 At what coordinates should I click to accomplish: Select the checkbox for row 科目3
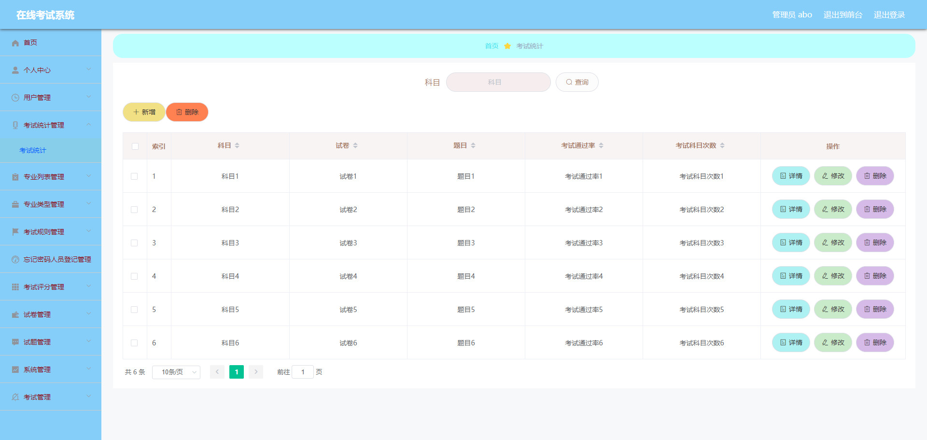coord(134,243)
